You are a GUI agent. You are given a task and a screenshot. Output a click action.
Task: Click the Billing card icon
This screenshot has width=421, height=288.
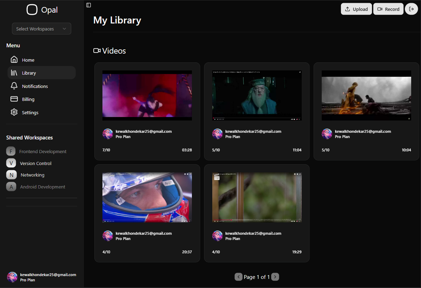[x=14, y=99]
